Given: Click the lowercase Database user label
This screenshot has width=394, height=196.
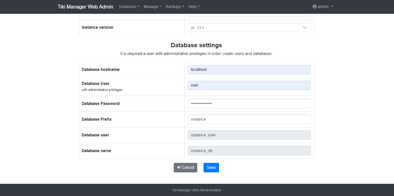Looking at the screenshot, I should coord(95,135).
